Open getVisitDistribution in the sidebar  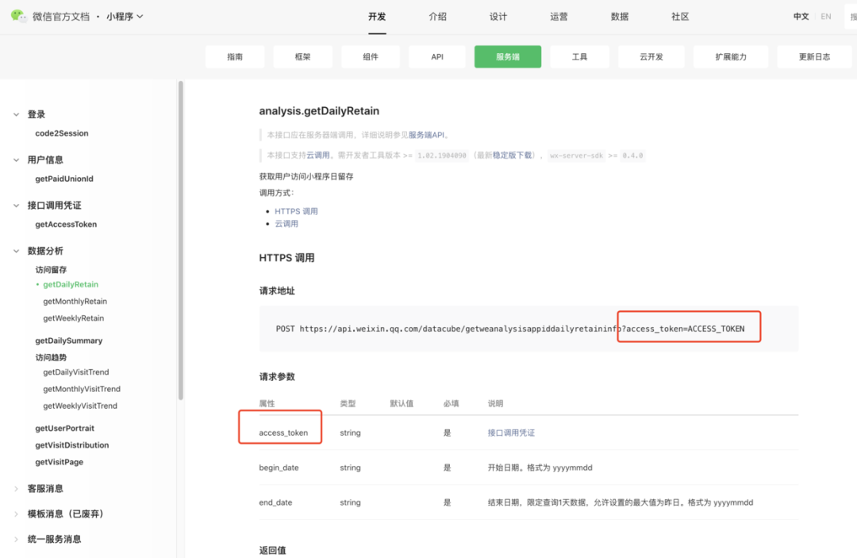(72, 445)
